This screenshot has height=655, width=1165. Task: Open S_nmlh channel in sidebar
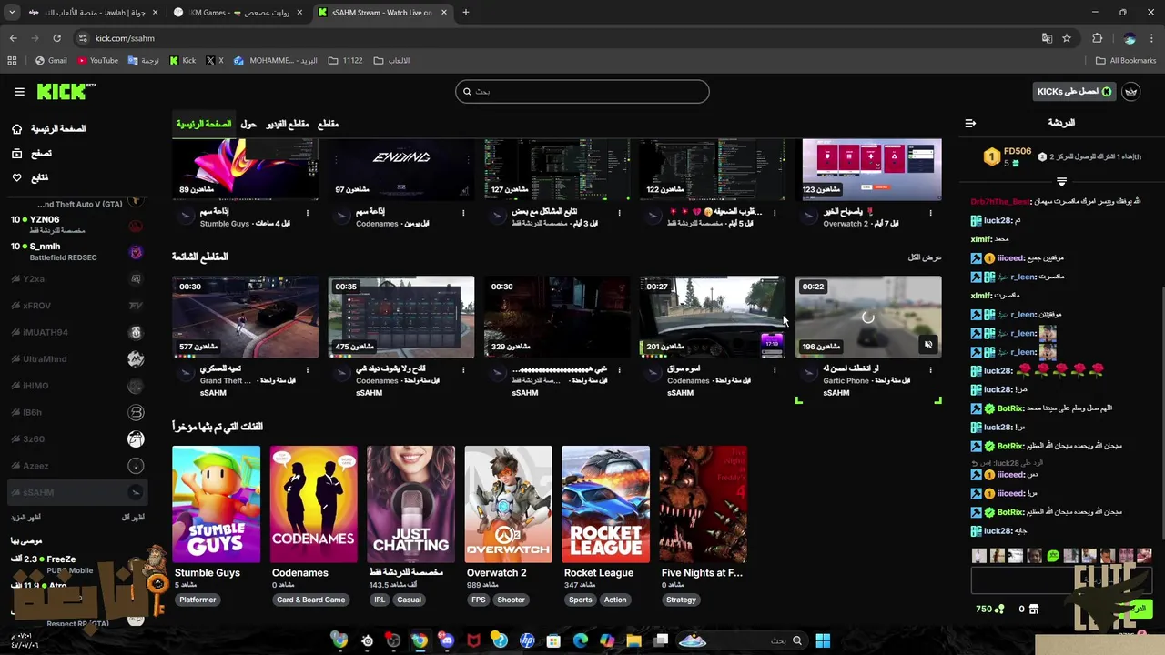(x=76, y=251)
